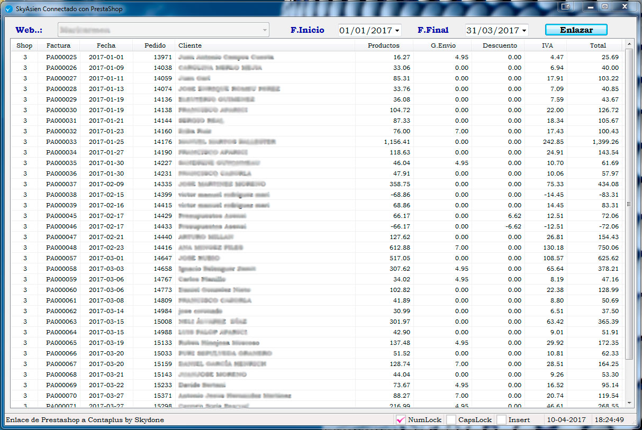Select invoice PA000033 cell

(61, 142)
